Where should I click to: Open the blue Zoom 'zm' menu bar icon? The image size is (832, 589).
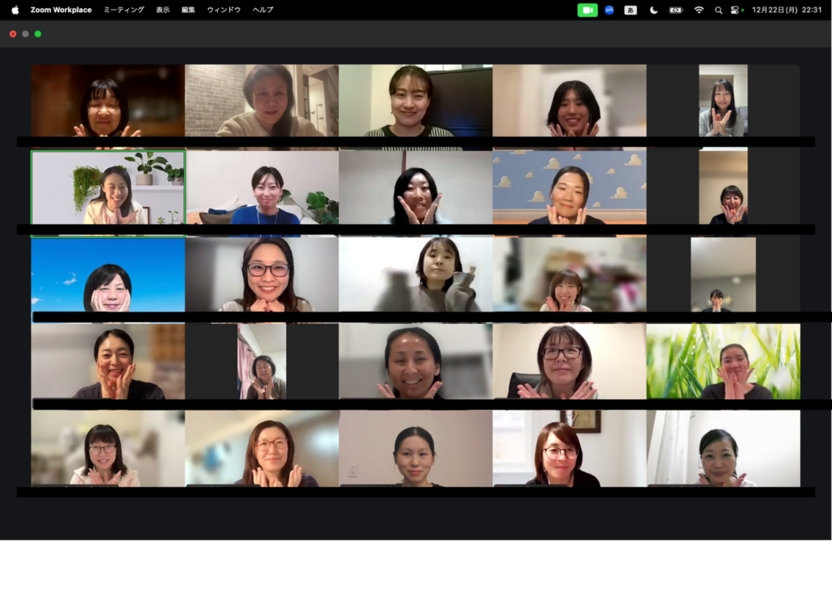tap(609, 10)
